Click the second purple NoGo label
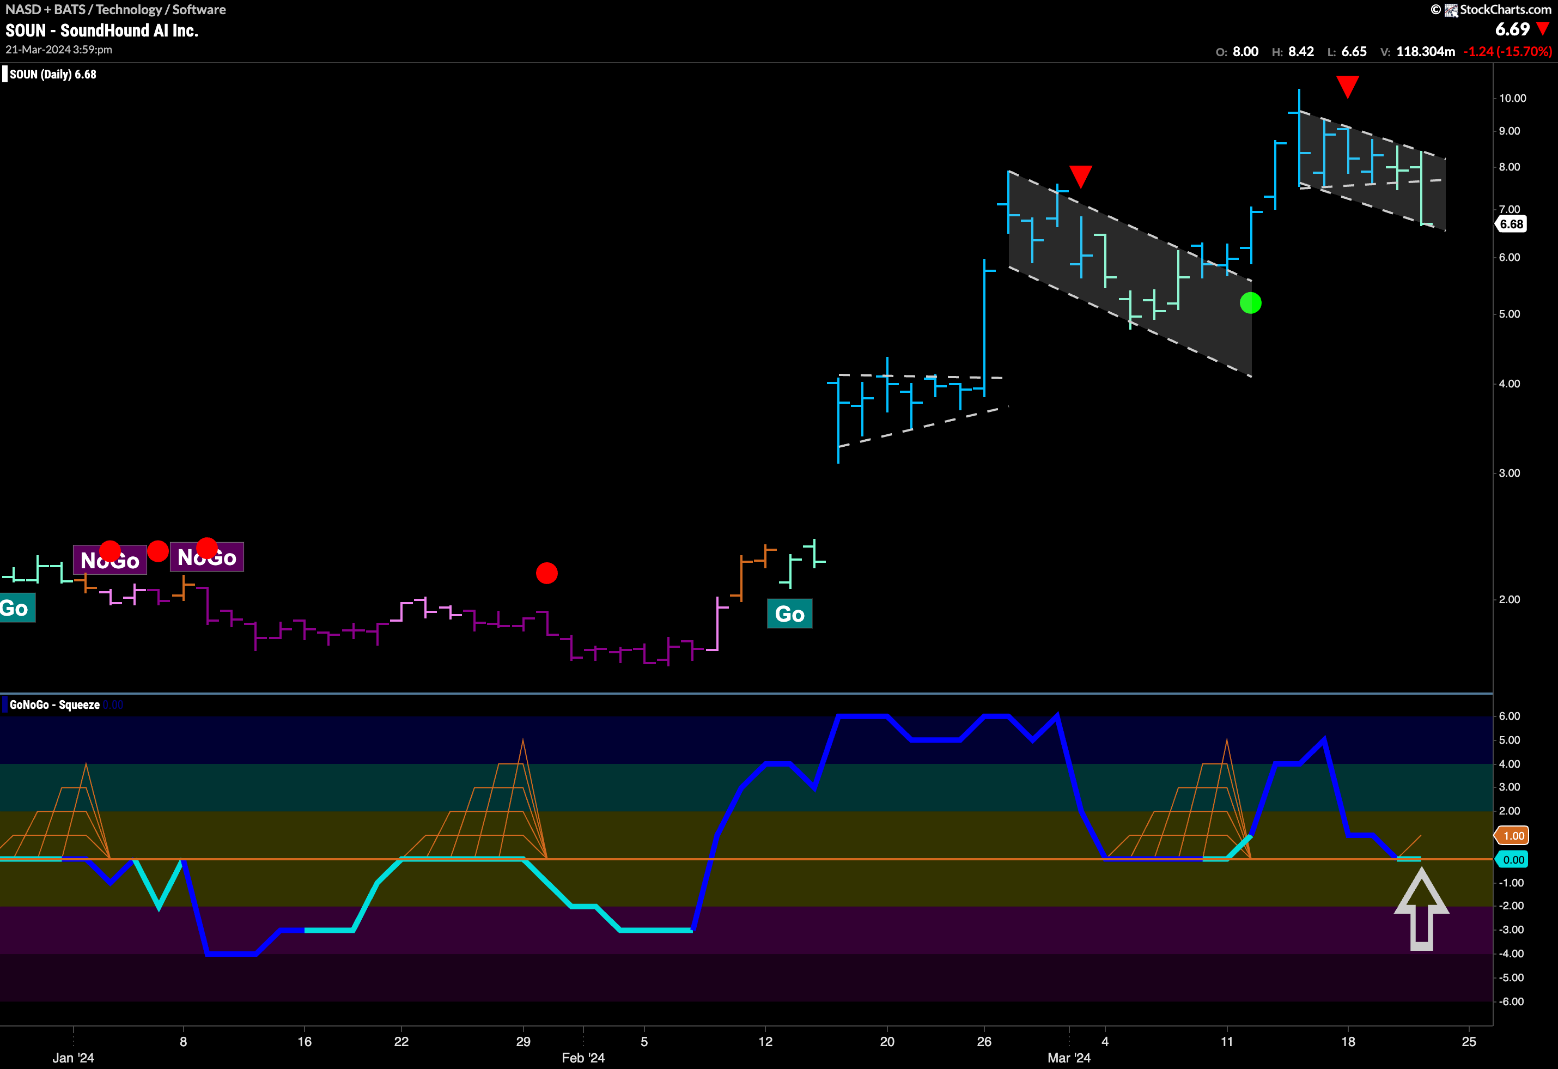1558x1069 pixels. click(x=207, y=557)
